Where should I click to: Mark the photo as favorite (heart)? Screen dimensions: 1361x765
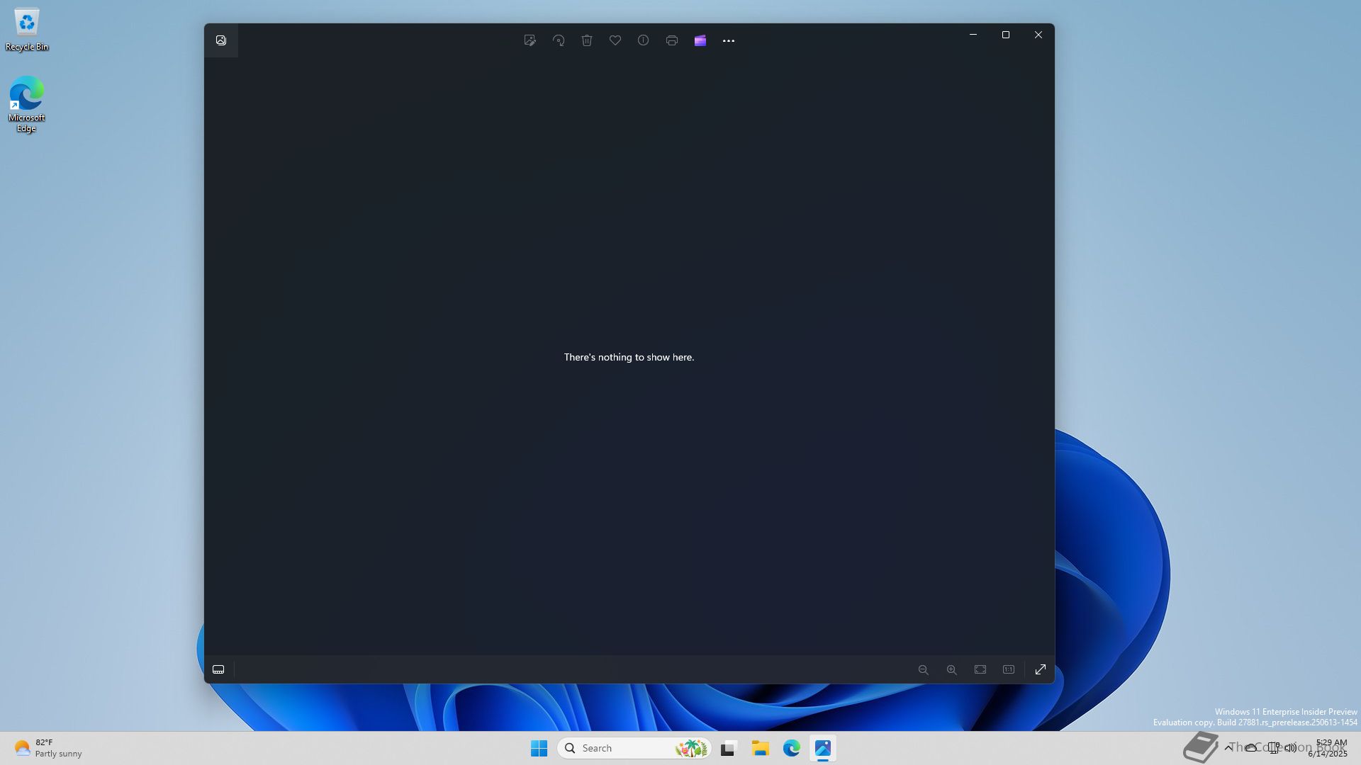tap(615, 40)
